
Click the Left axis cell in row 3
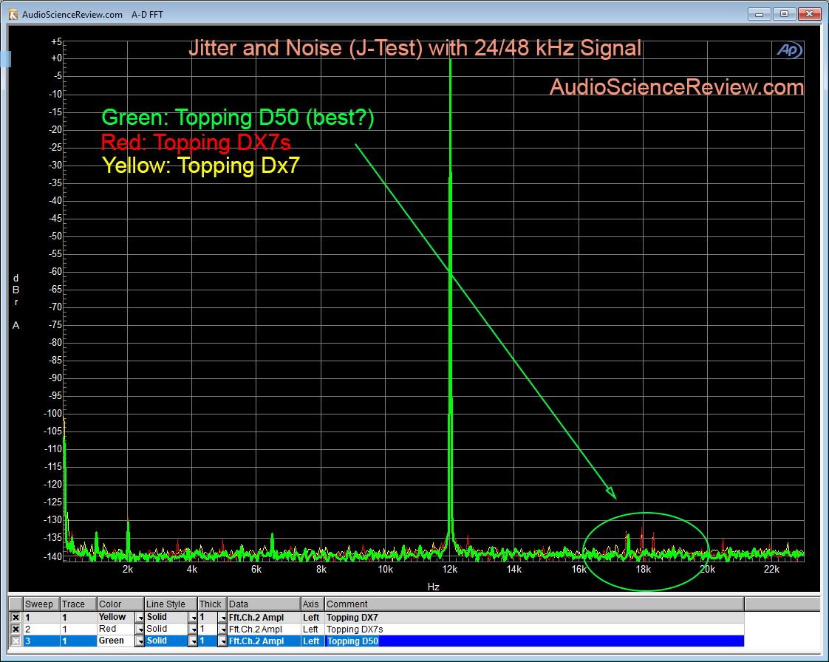(313, 641)
